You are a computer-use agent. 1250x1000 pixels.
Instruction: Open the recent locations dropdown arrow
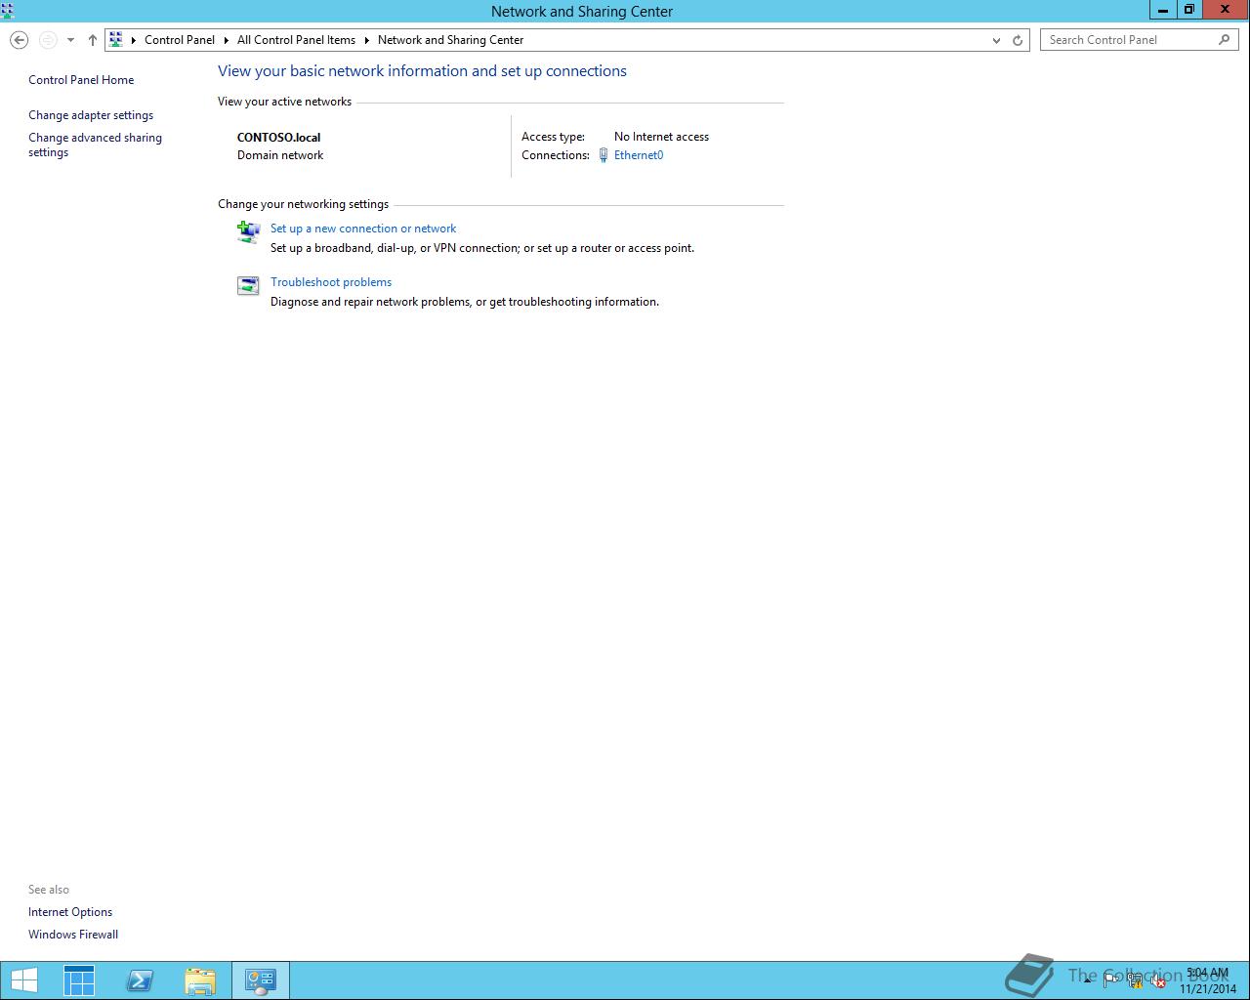70,40
